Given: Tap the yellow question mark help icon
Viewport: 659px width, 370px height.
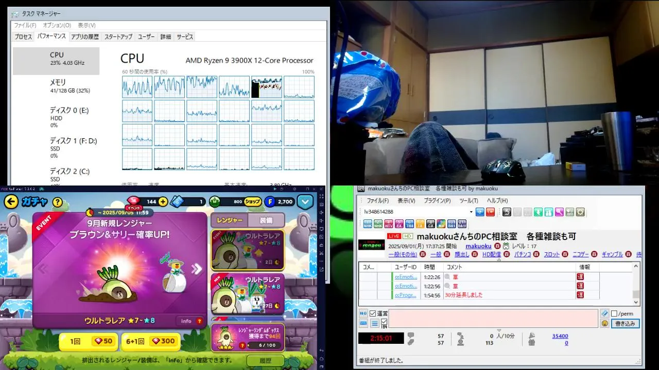Looking at the screenshot, I should pyautogui.click(x=57, y=202).
